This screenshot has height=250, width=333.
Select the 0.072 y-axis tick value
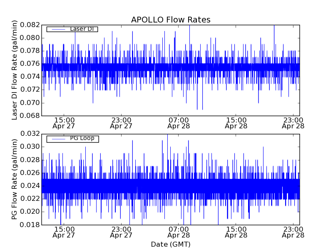pos(30,90)
